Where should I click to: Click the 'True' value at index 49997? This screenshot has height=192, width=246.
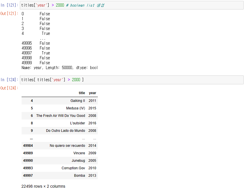(46, 53)
